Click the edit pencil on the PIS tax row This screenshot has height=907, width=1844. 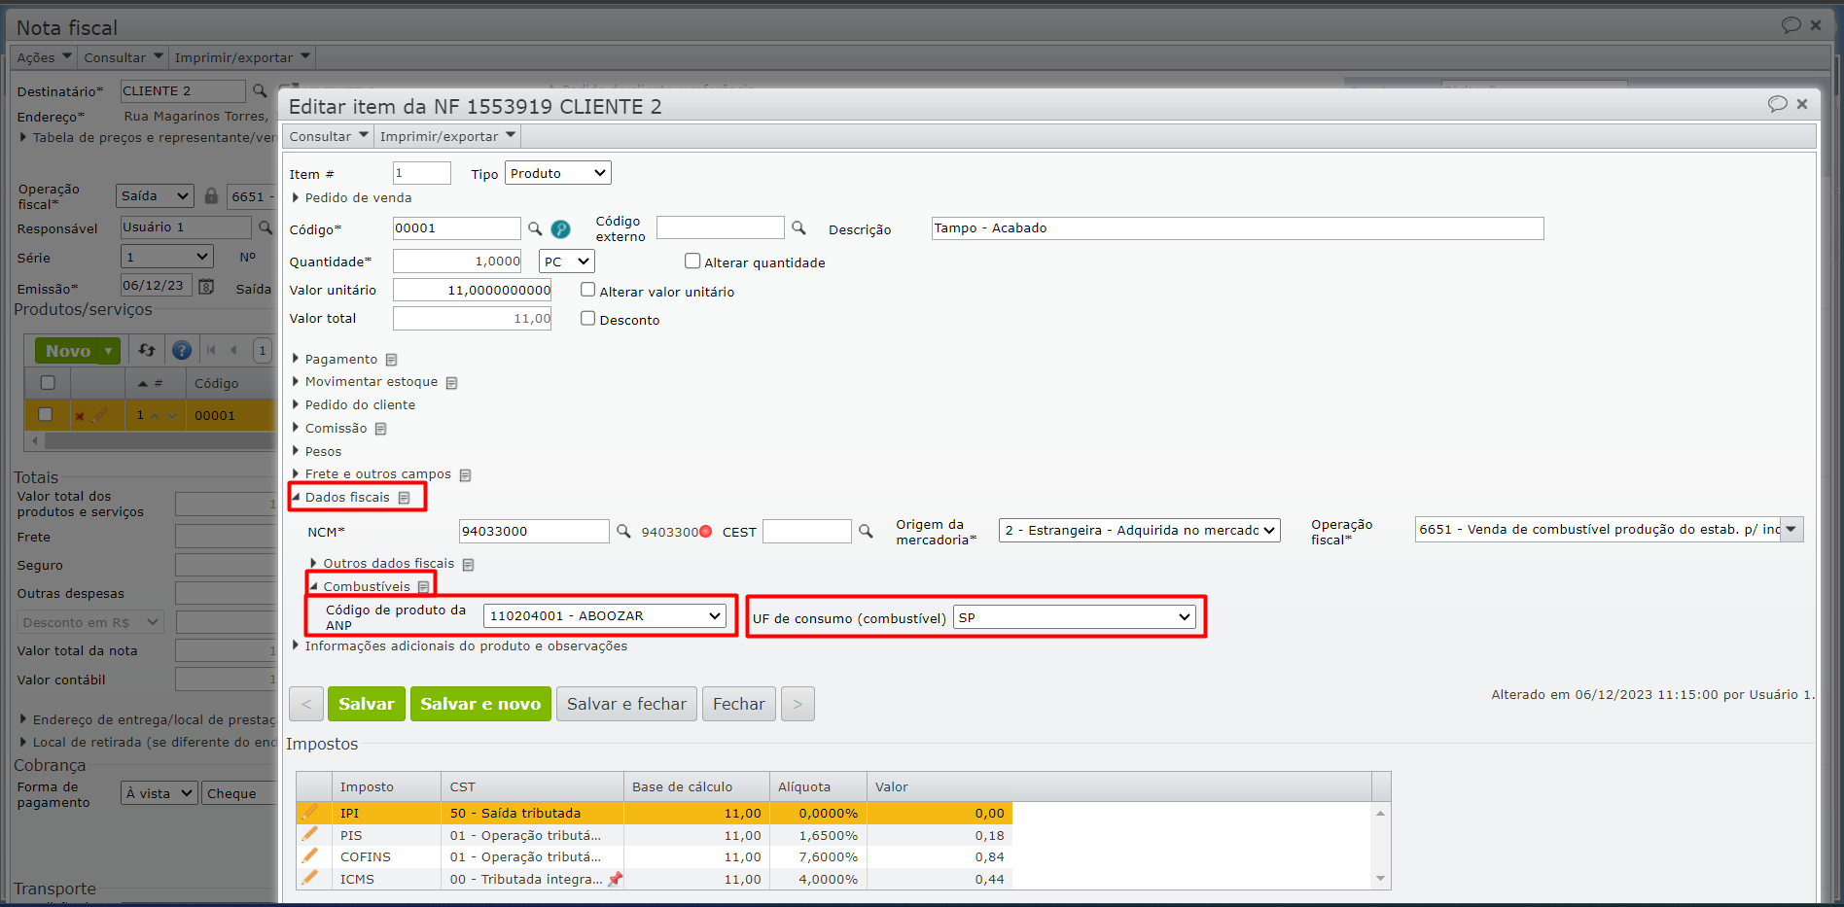pyautogui.click(x=310, y=834)
